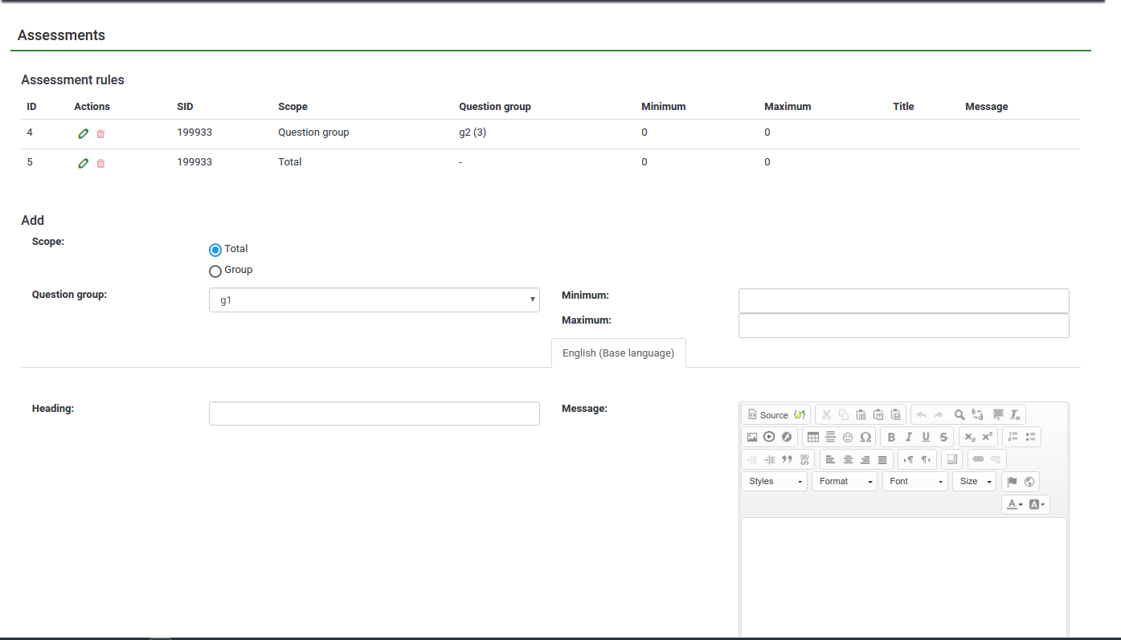Insert a special character (Omega icon)
Screen dimensions: 1121x640
[x=865, y=438]
